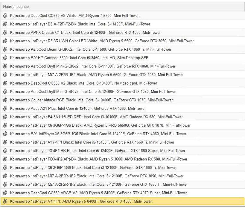245x210 pixels.
Task: Click icon of 1stPlayer X6 i3-12100F row
Action: coord(5,168)
